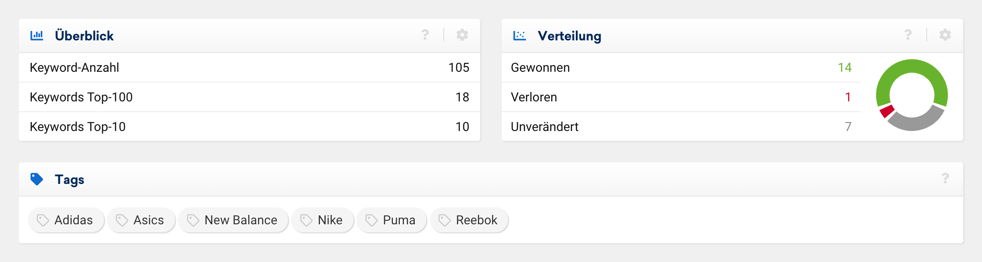Click the blue Tags header icon
The image size is (982, 262).
37,179
